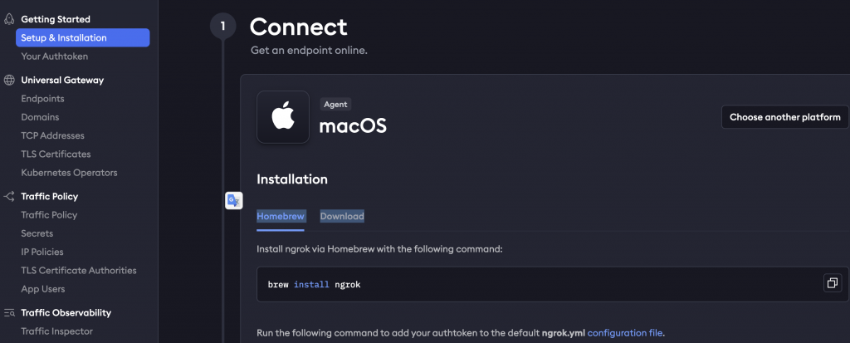
Task: Open Kubernetes Operators page
Action: click(x=69, y=173)
